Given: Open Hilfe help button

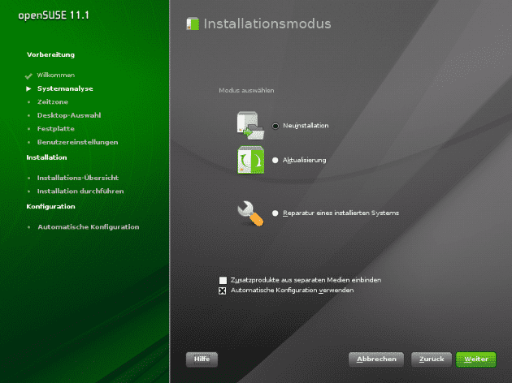Looking at the screenshot, I should tap(202, 358).
